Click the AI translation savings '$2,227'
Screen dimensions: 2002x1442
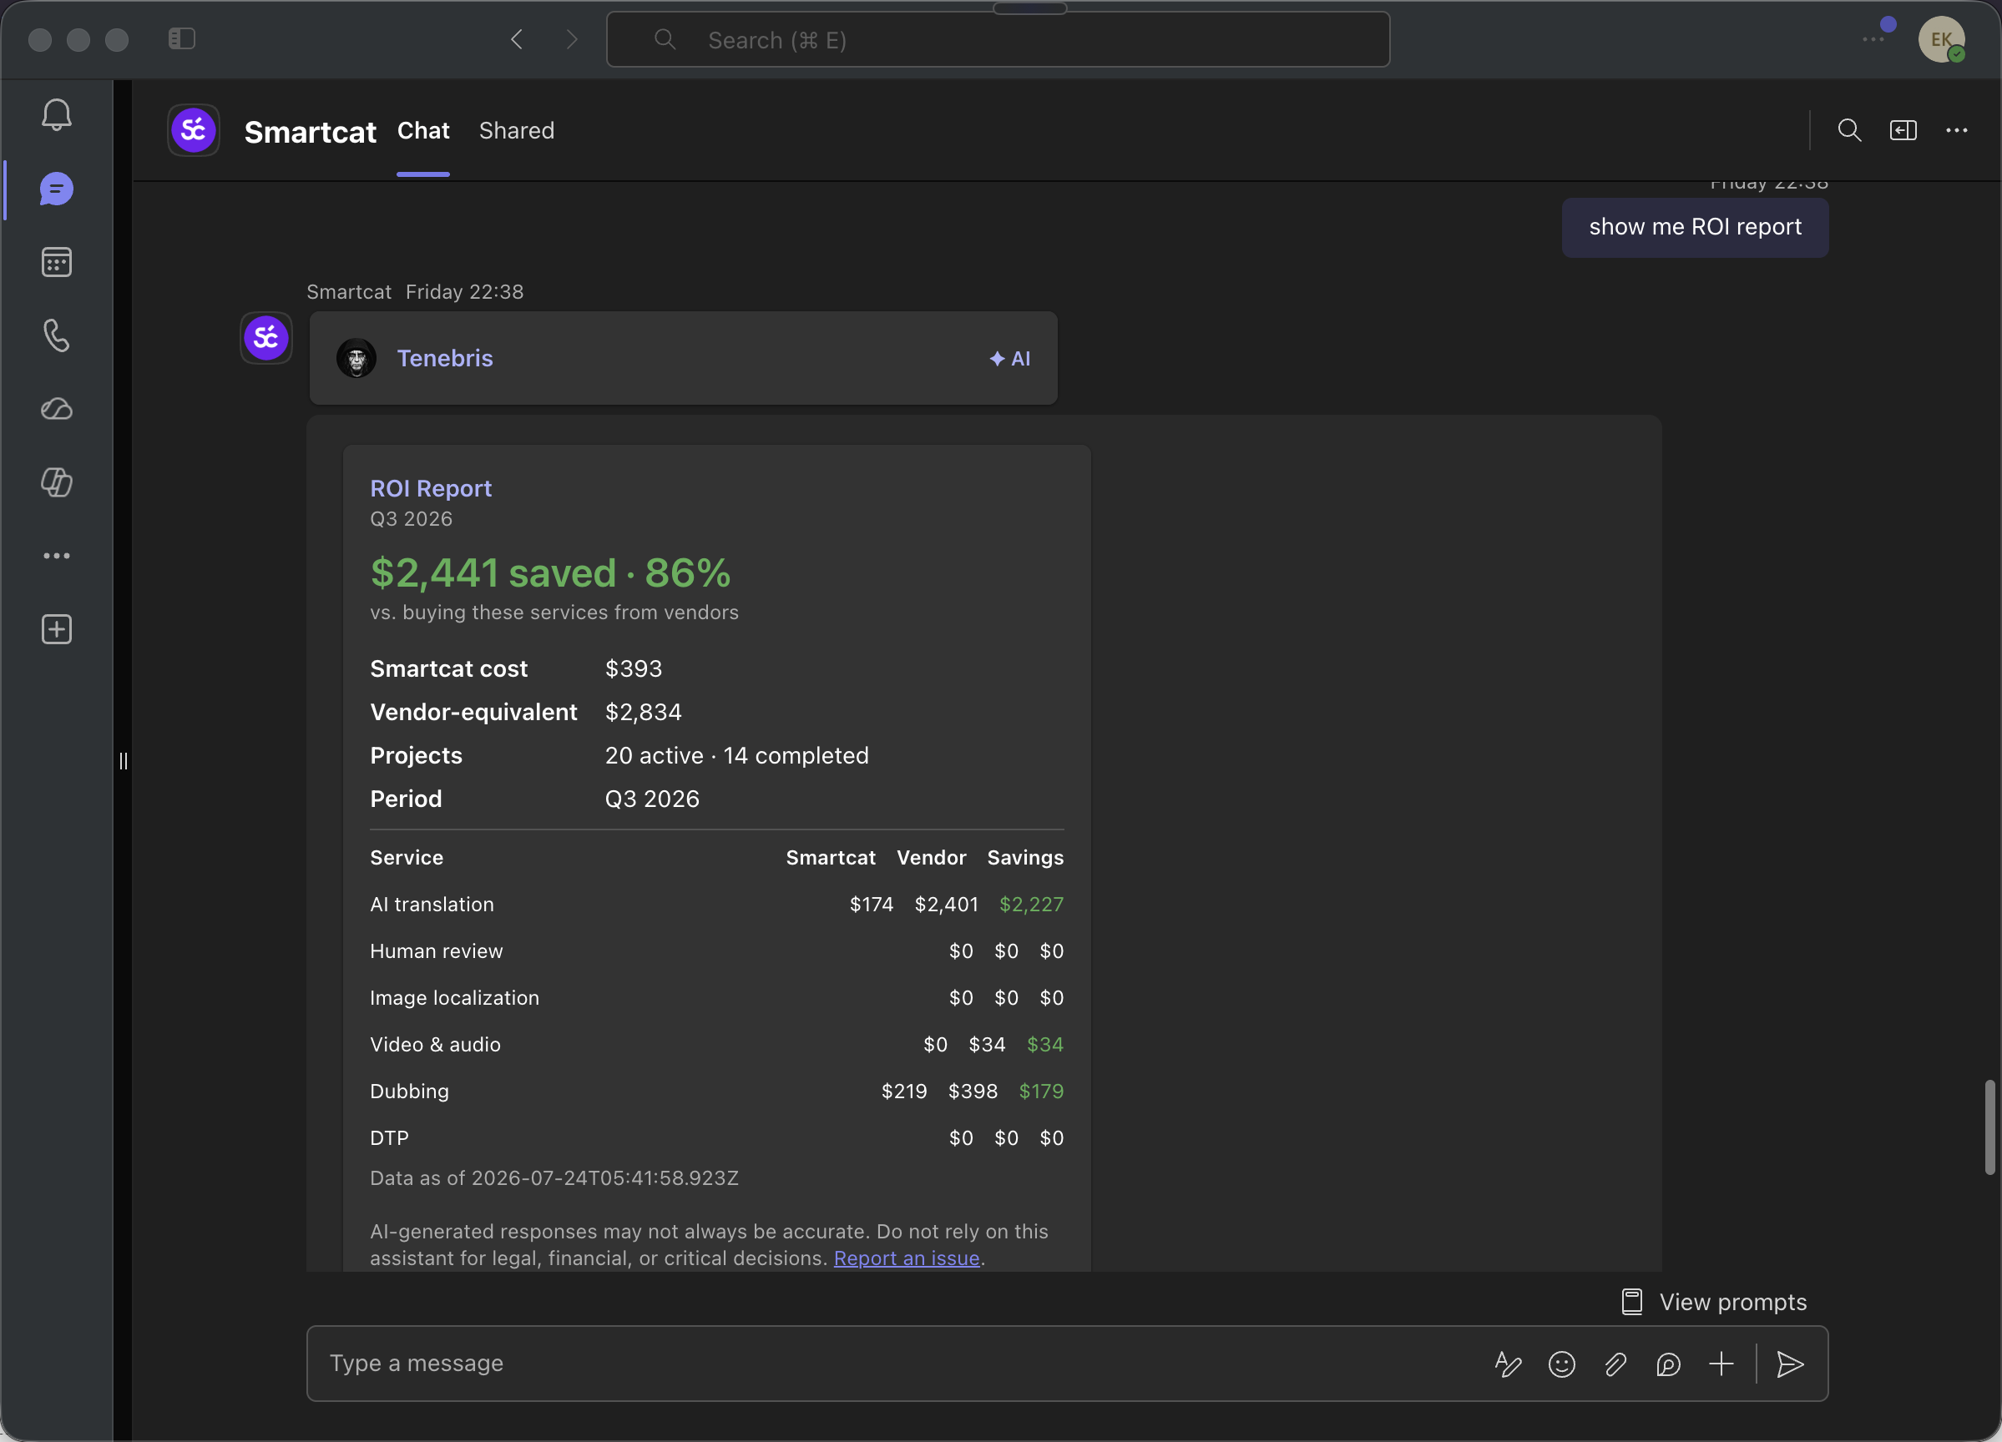(x=1031, y=905)
